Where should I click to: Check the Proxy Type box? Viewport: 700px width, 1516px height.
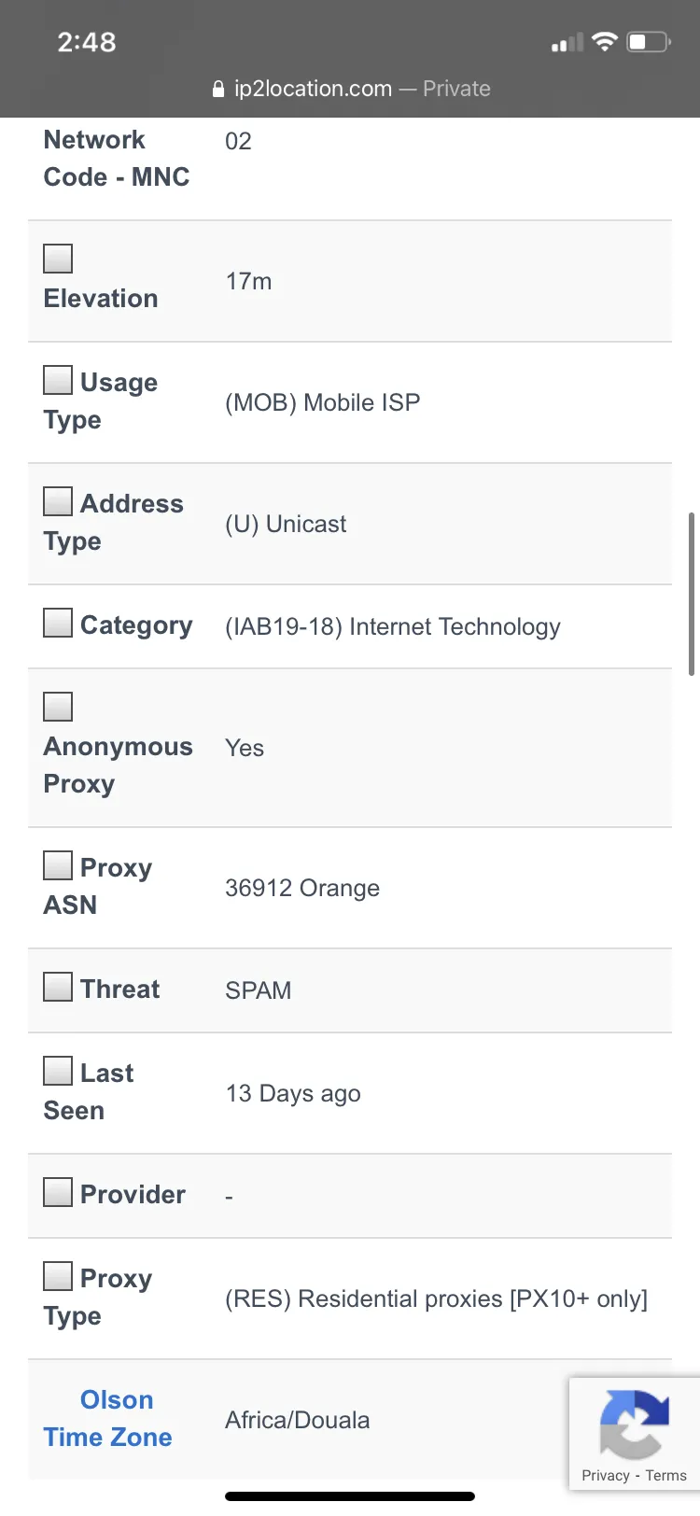click(58, 1276)
